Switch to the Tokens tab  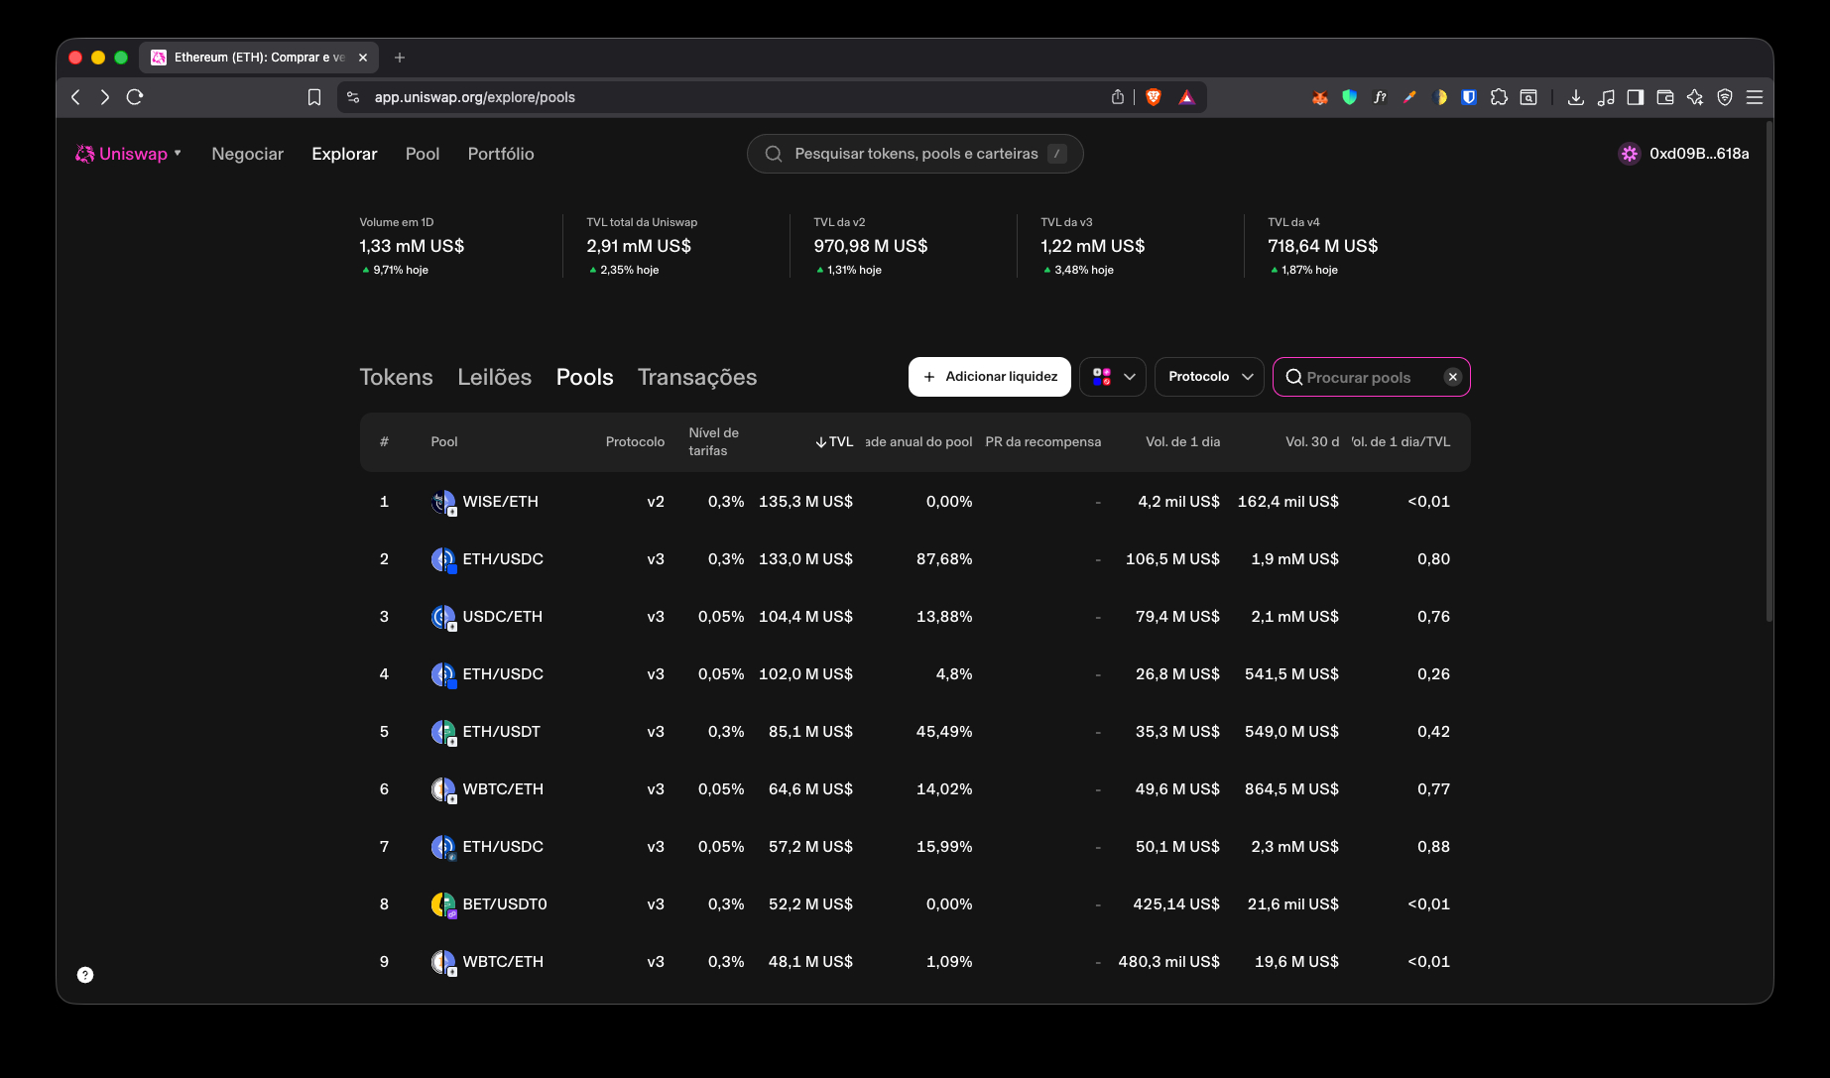(396, 377)
